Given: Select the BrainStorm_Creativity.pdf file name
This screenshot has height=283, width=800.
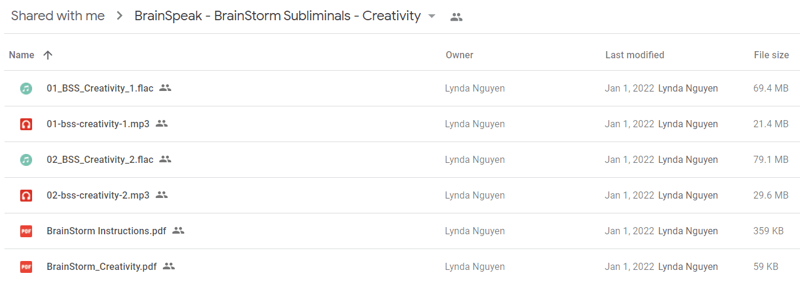Looking at the screenshot, I should tap(102, 266).
